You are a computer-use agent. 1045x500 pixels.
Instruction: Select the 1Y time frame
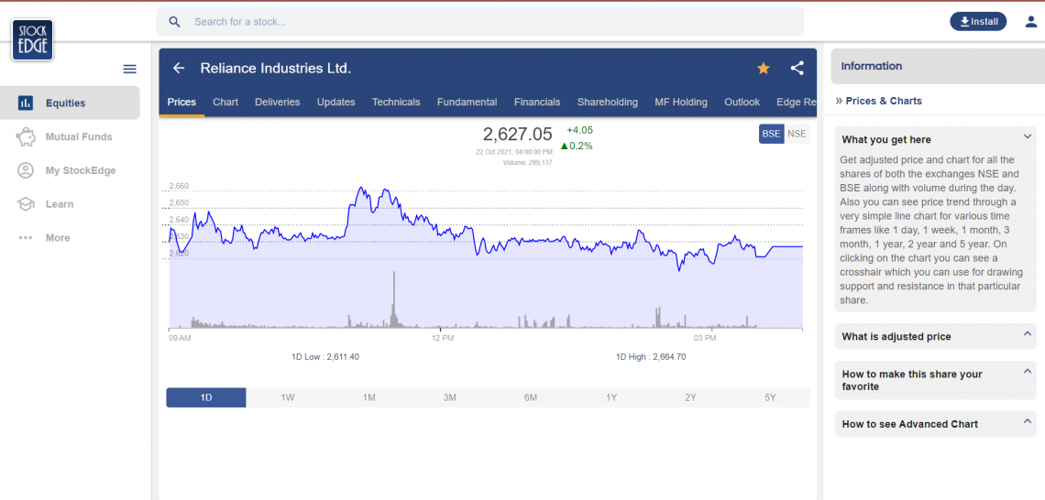click(611, 397)
